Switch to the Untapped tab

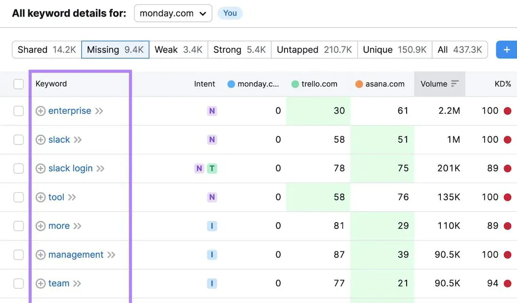[314, 49]
